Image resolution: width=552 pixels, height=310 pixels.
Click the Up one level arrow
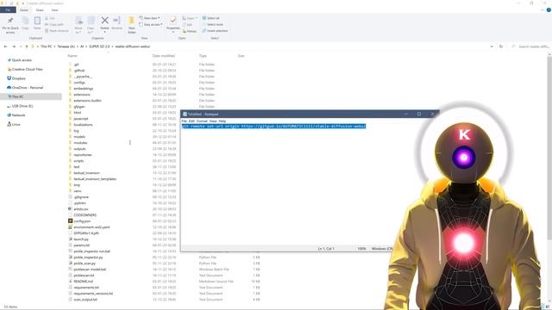(x=27, y=46)
